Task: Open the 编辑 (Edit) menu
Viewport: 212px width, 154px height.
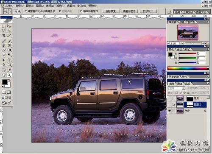Action: pos(20,6)
